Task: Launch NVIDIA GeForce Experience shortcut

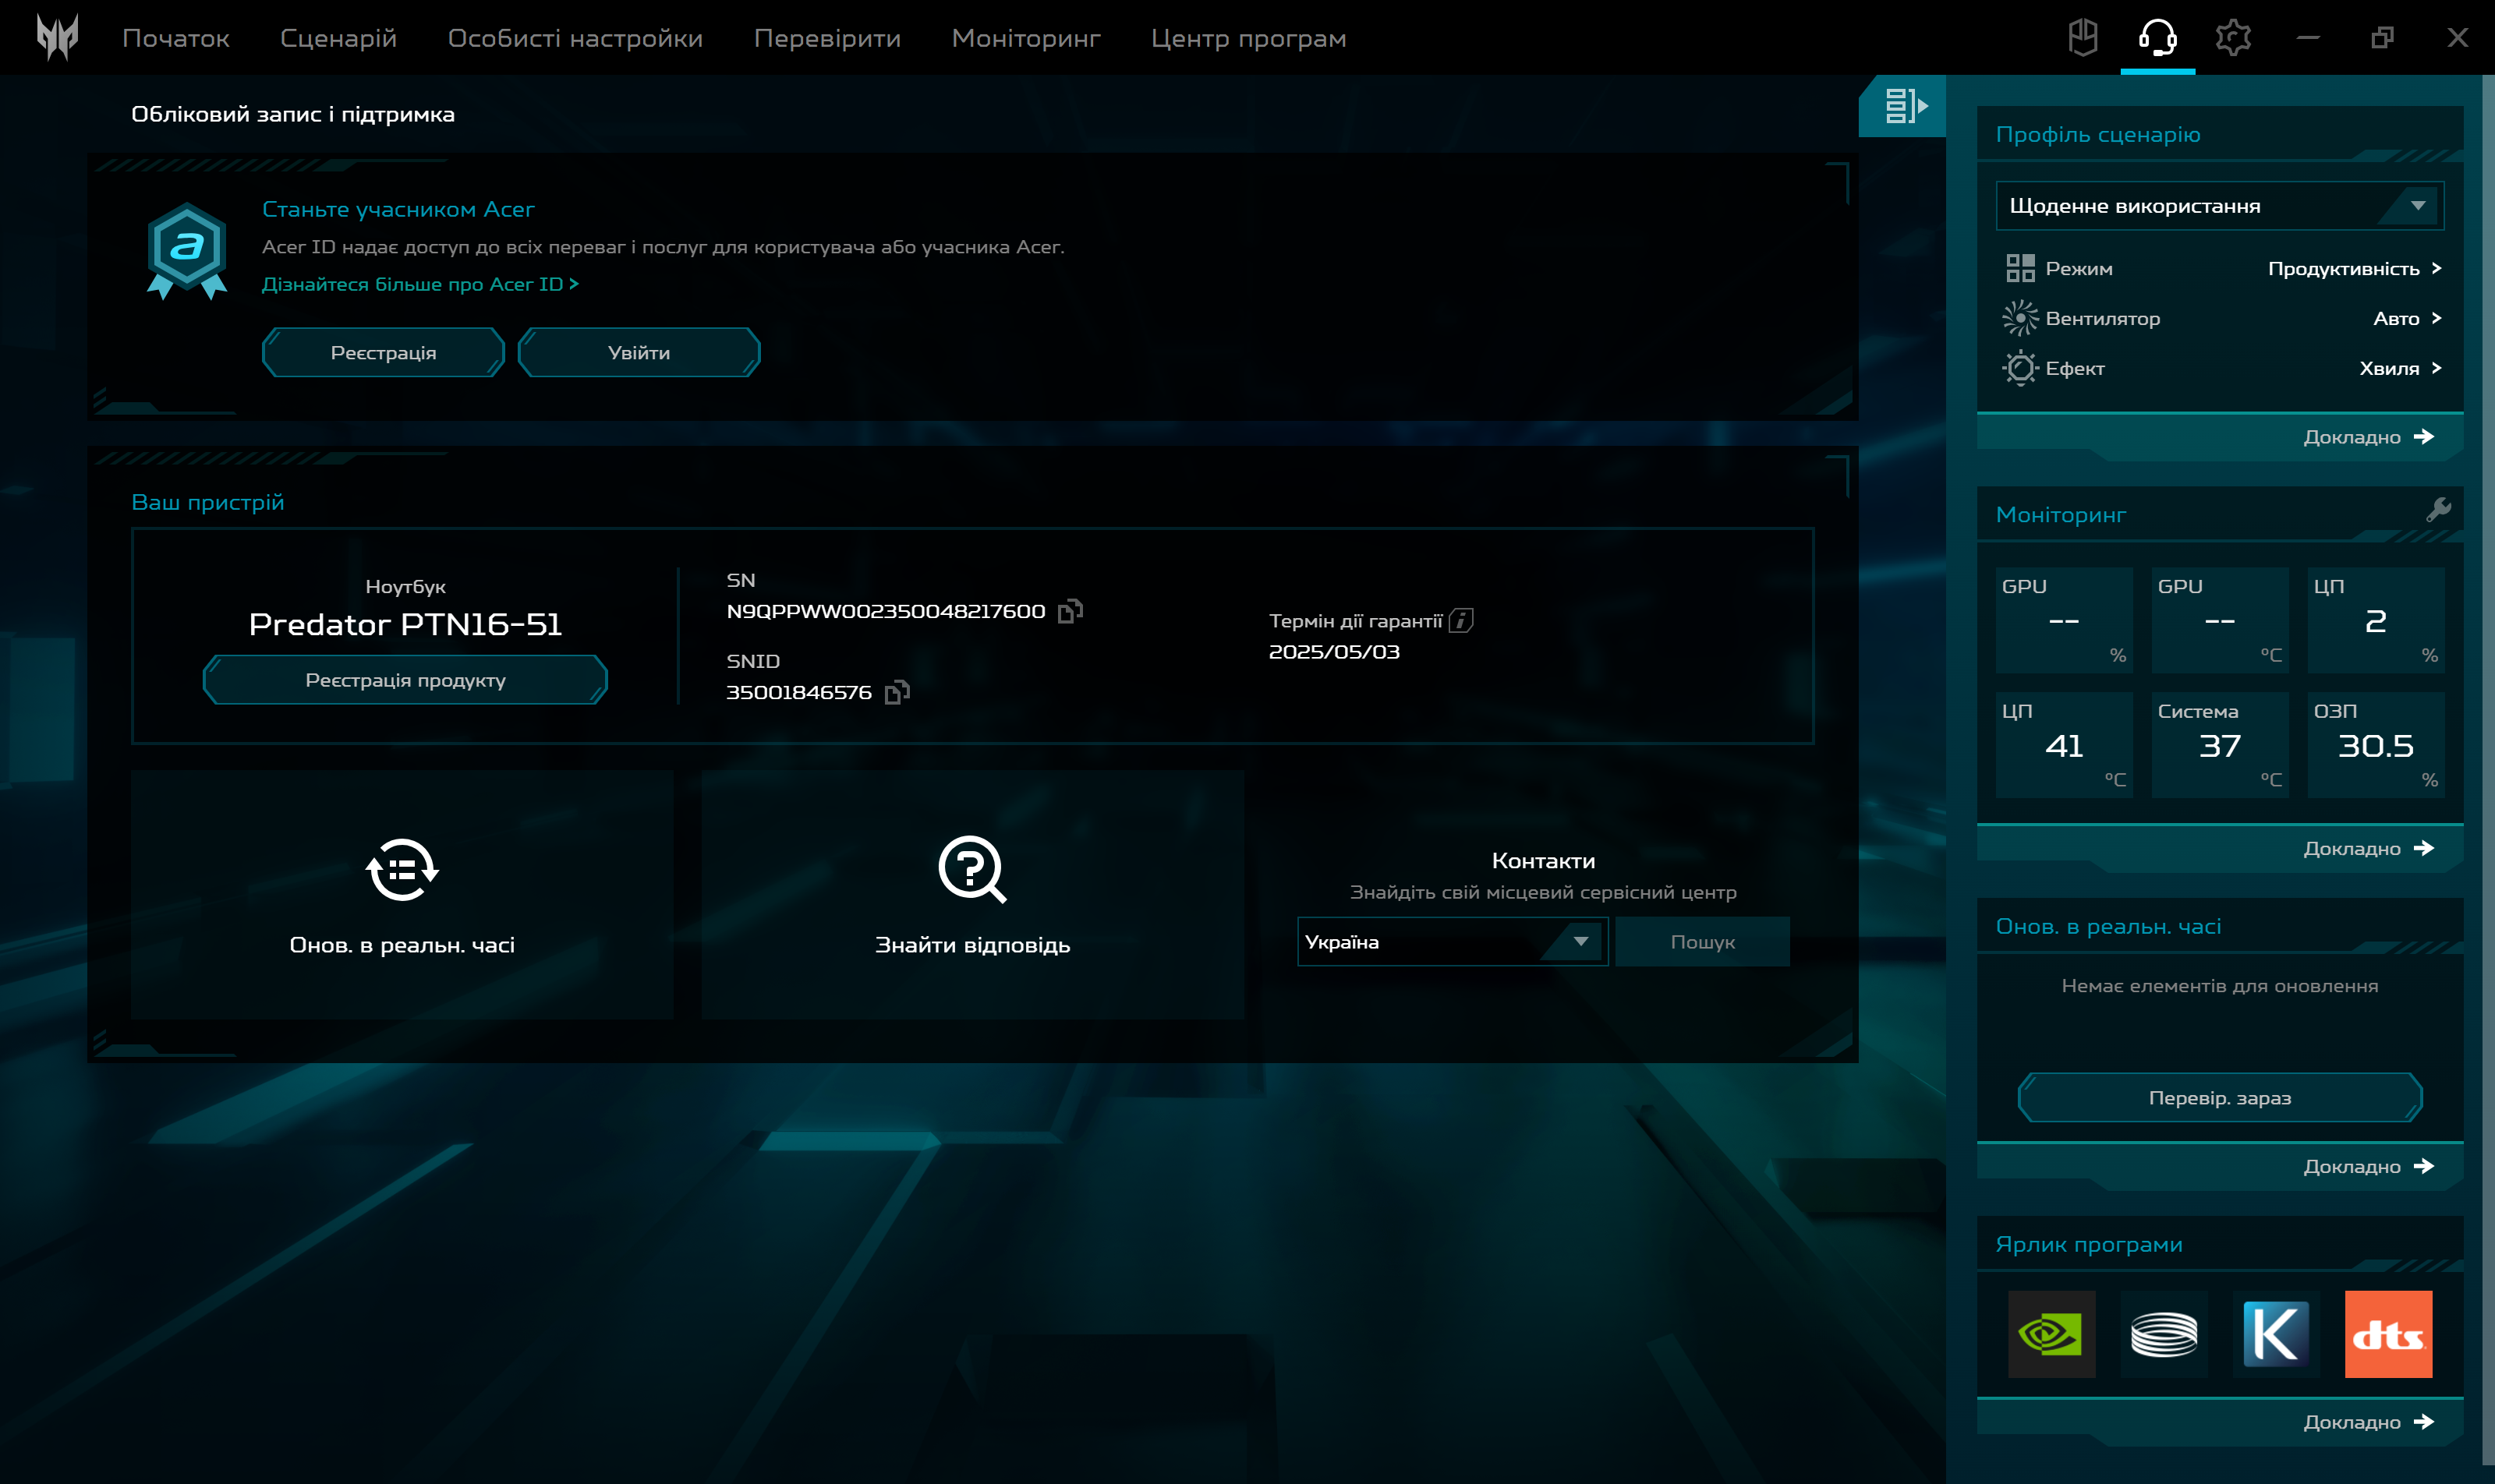Action: pyautogui.click(x=2053, y=1334)
